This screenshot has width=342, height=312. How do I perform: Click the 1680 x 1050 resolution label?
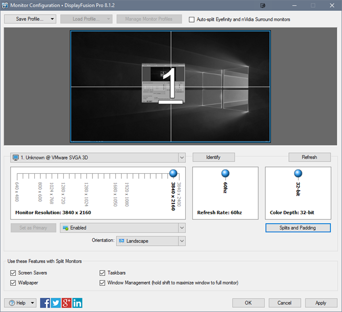[115, 194]
